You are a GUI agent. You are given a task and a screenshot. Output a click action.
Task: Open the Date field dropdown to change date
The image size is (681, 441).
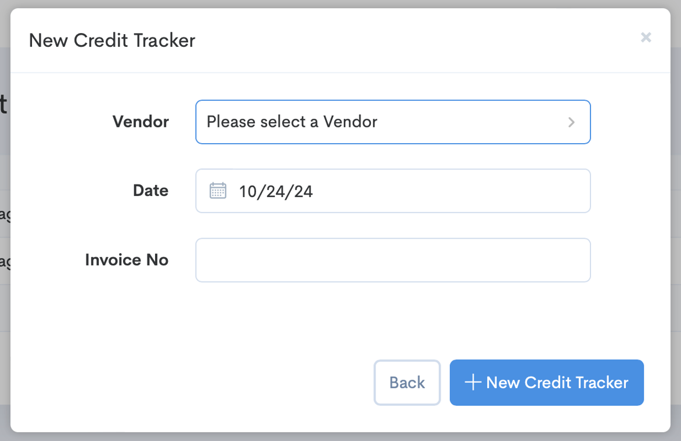pyautogui.click(x=393, y=190)
